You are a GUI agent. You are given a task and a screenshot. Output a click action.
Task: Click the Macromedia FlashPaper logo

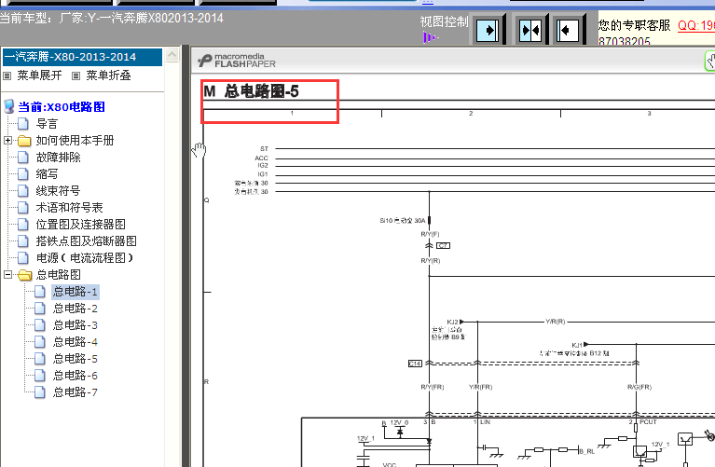tap(237, 61)
